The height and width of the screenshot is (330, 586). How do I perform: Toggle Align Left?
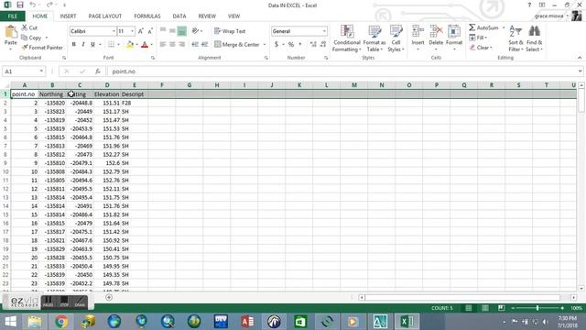pyautogui.click(x=163, y=45)
